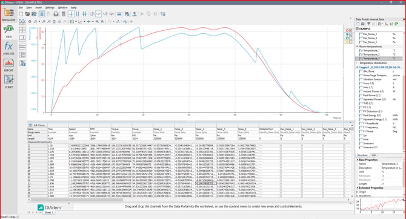
Task: Select the crosshair cursor tool
Action: [x=72, y=14]
